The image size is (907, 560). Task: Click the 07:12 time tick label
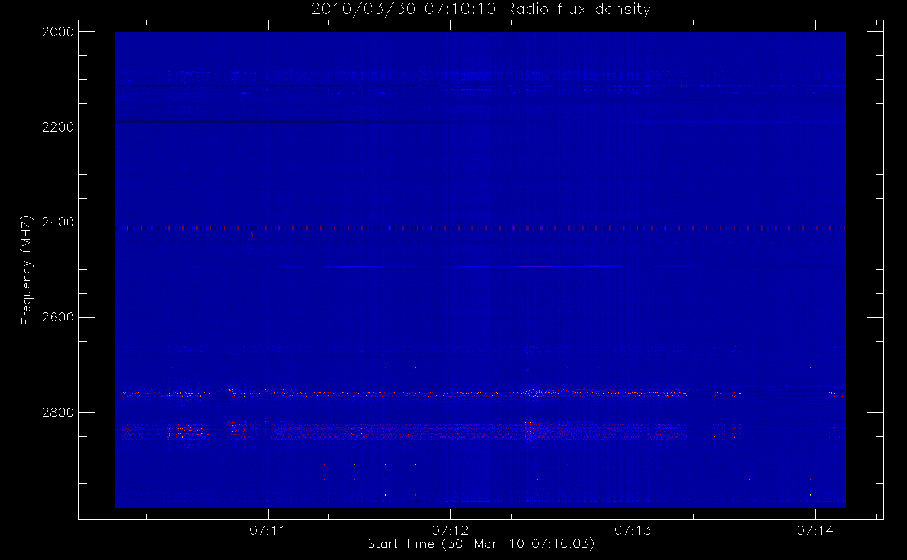(450, 530)
